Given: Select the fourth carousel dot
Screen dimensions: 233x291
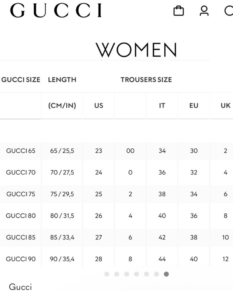Looking at the screenshot, I should pos(137,274).
